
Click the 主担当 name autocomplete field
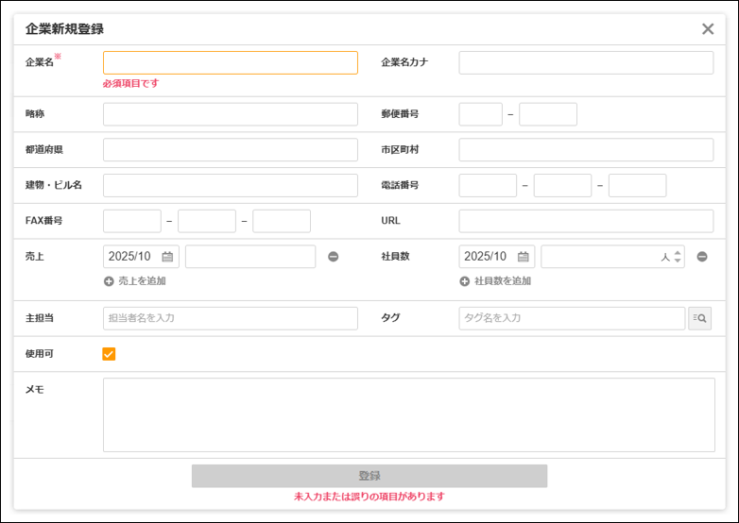click(x=230, y=318)
